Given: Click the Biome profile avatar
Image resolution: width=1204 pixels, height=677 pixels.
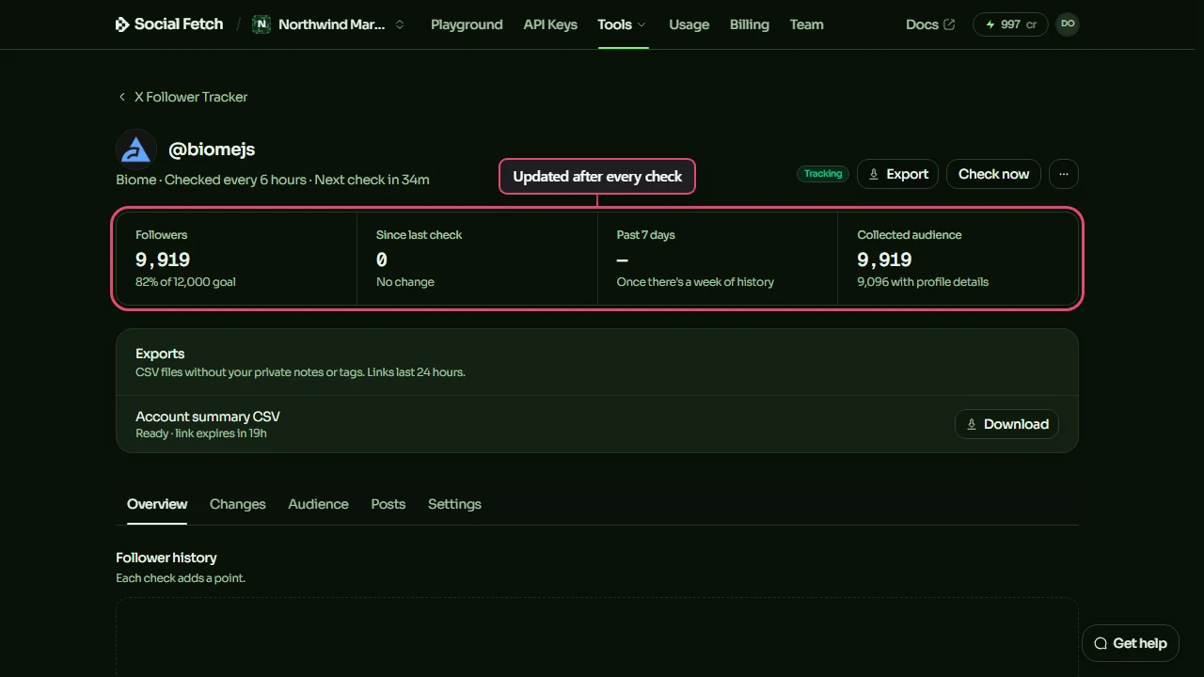Looking at the screenshot, I should pos(136,150).
